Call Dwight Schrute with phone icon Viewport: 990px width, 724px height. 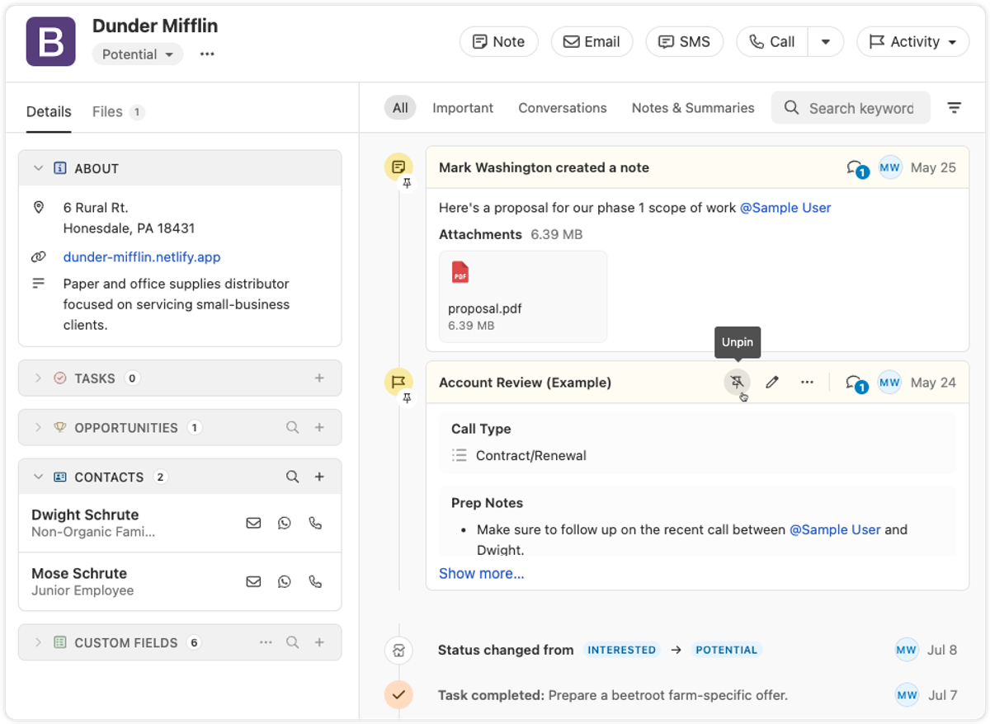pyautogui.click(x=315, y=523)
